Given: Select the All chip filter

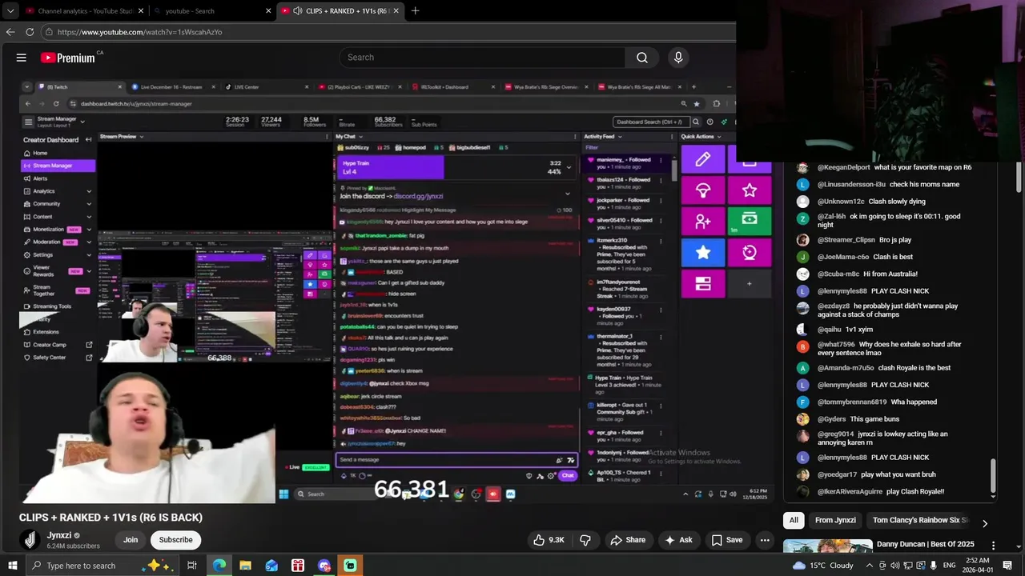Looking at the screenshot, I should click(x=794, y=520).
